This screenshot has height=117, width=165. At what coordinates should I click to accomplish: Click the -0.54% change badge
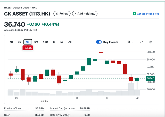click(28, 48)
